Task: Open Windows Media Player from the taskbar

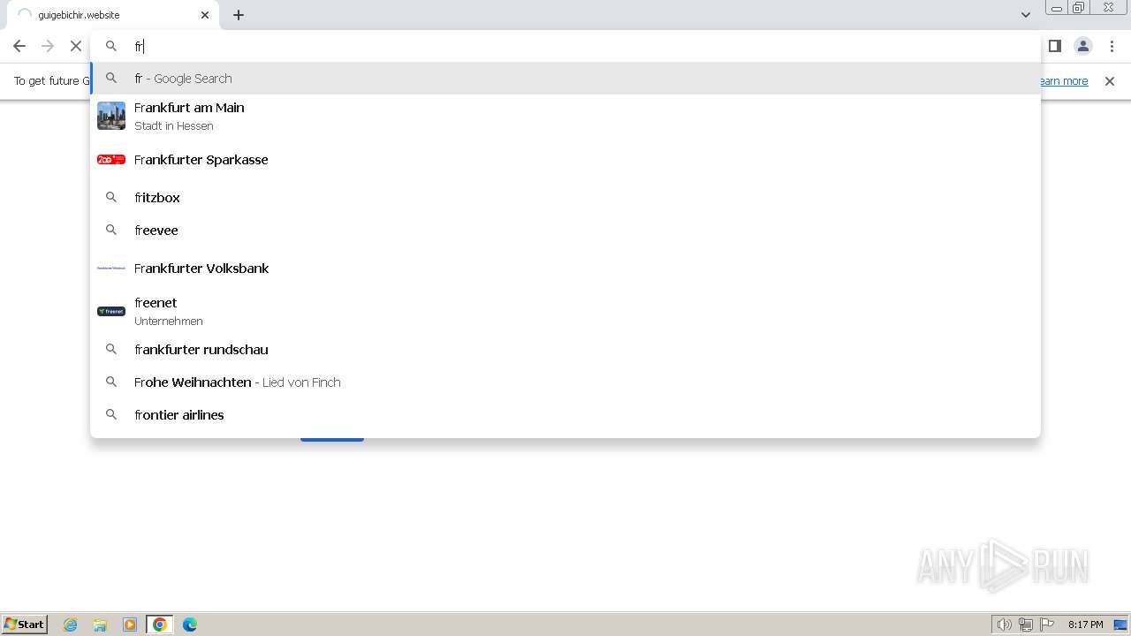Action: pos(130,625)
